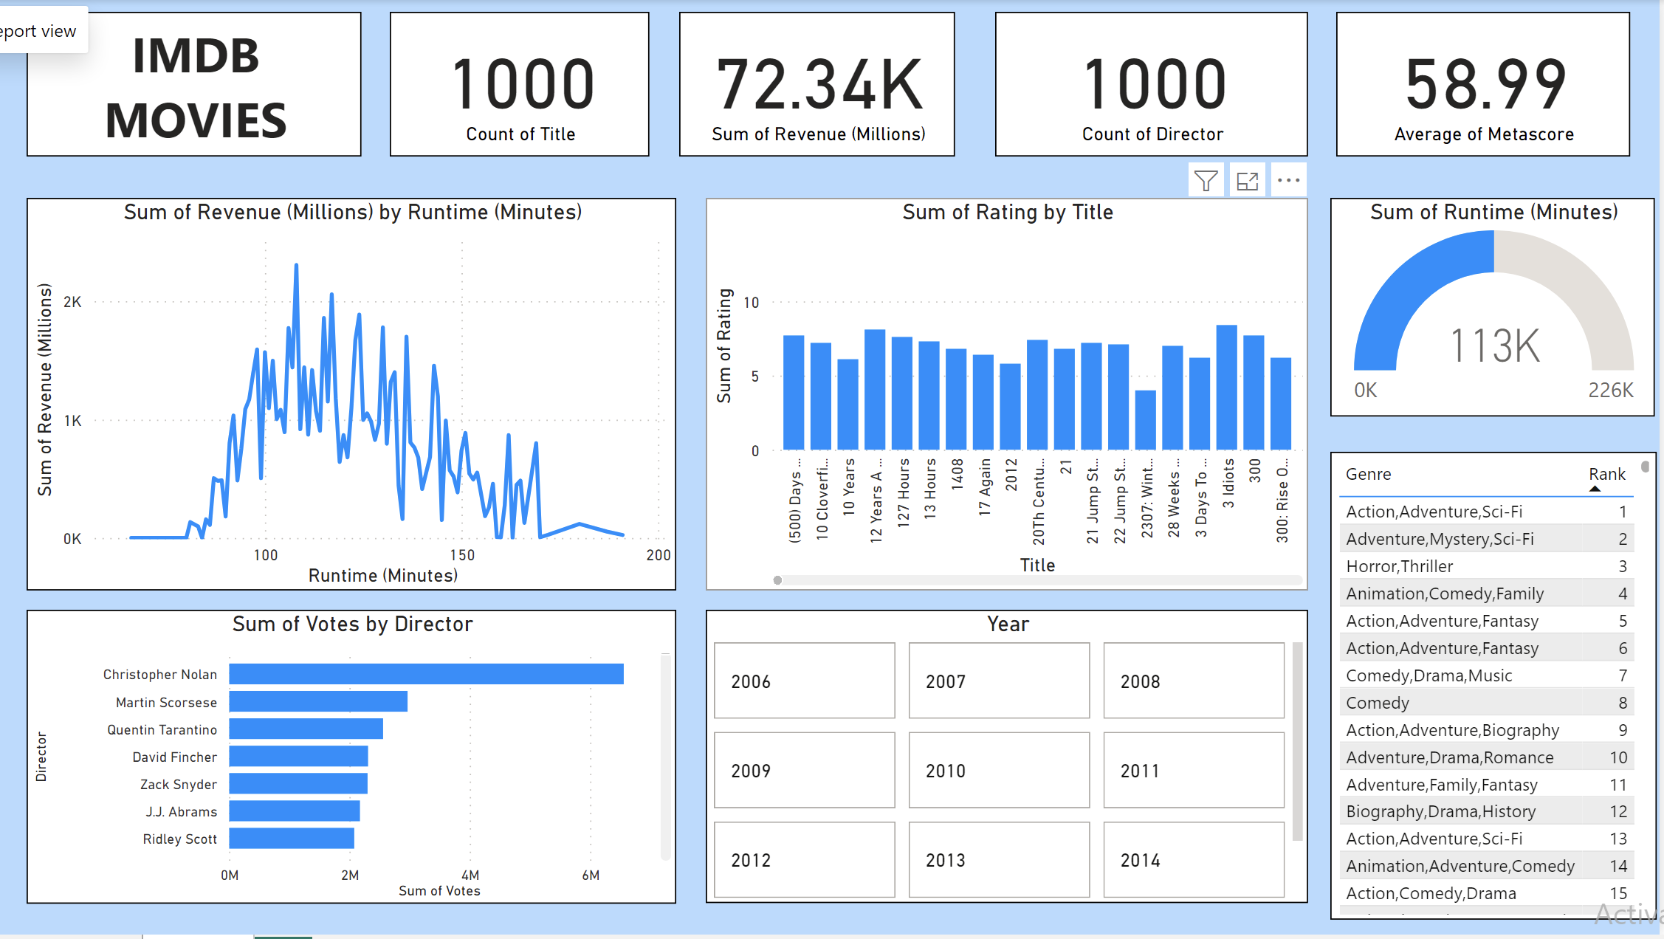Image resolution: width=1664 pixels, height=939 pixels.
Task: Select the Comedy genre row
Action: point(1378,703)
